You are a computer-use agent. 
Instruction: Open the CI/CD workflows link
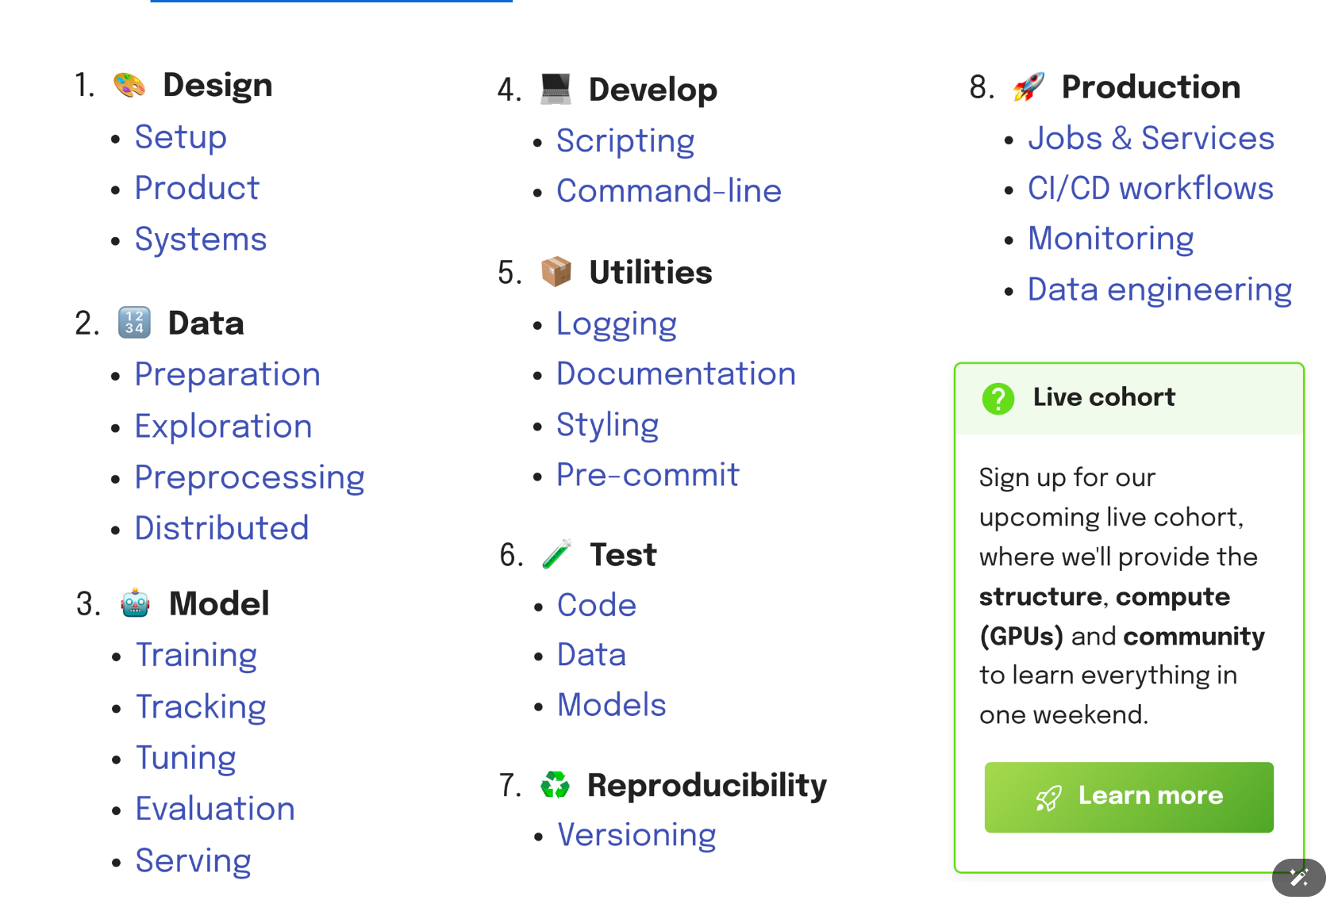click(x=1150, y=189)
